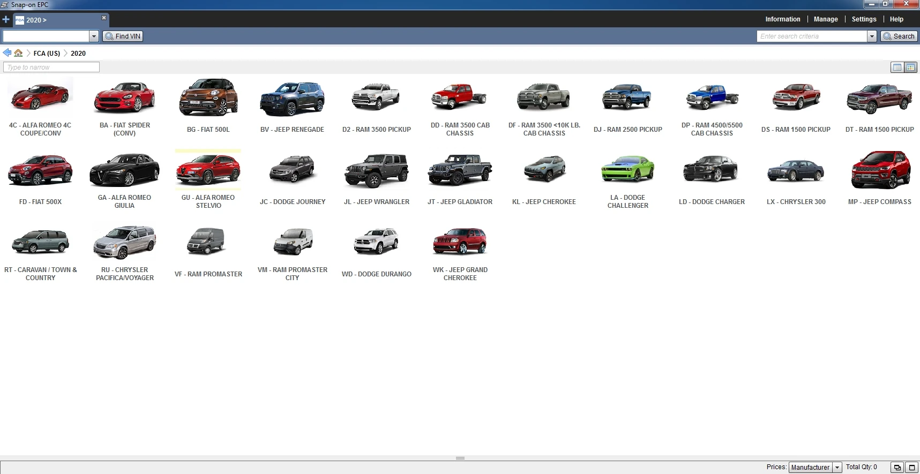
Task: Add a new tab with plus icon
Action: point(6,20)
